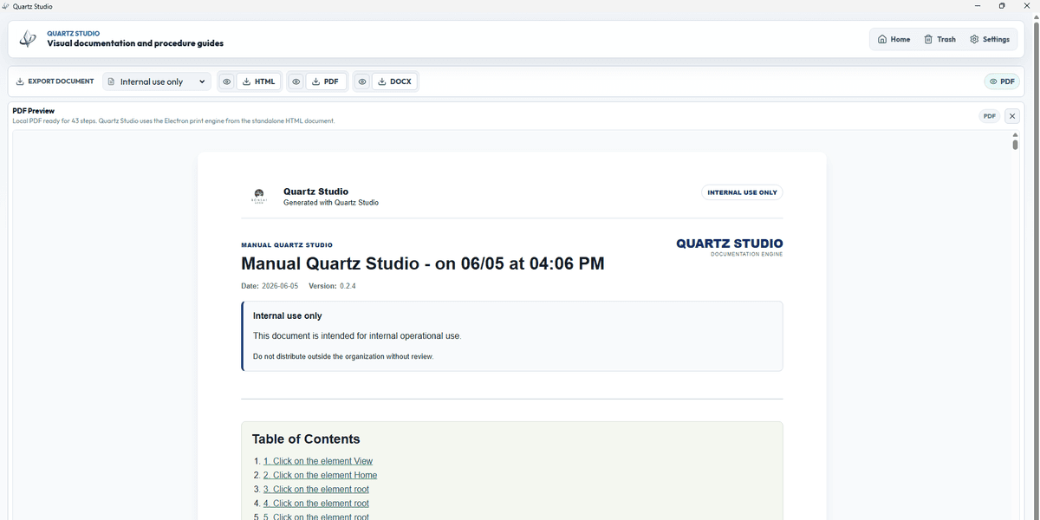This screenshot has height=520, width=1040.
Task: Click the 'Version: 0.2.4' text
Action: (x=332, y=286)
